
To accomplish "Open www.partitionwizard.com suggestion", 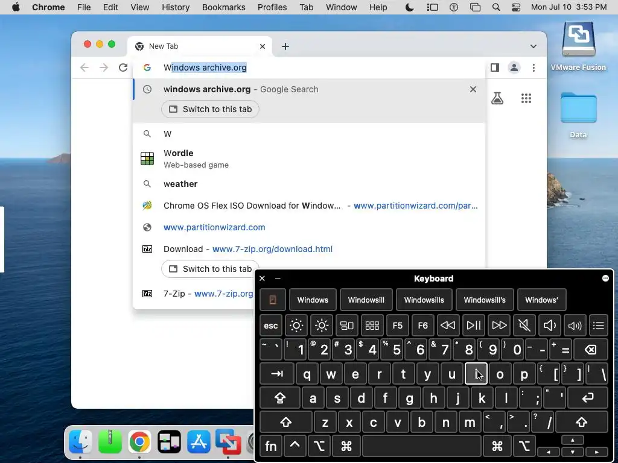I will pyautogui.click(x=309, y=227).
